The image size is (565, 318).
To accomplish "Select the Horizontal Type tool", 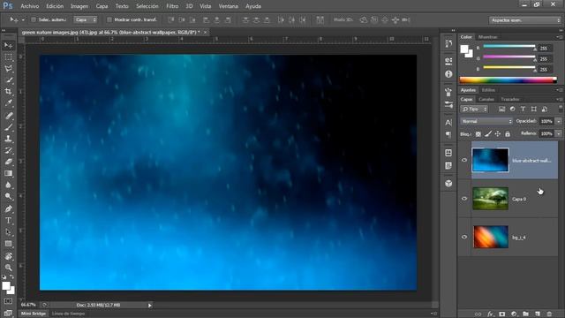I will pyautogui.click(x=8, y=220).
